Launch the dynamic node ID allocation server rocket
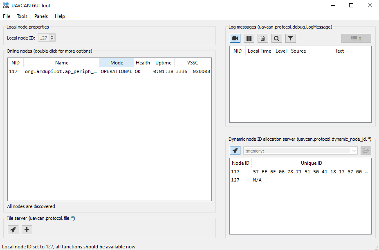Viewport: 379px width, 250px height. [x=235, y=150]
